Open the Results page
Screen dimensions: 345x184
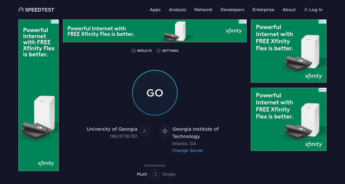[x=142, y=51]
